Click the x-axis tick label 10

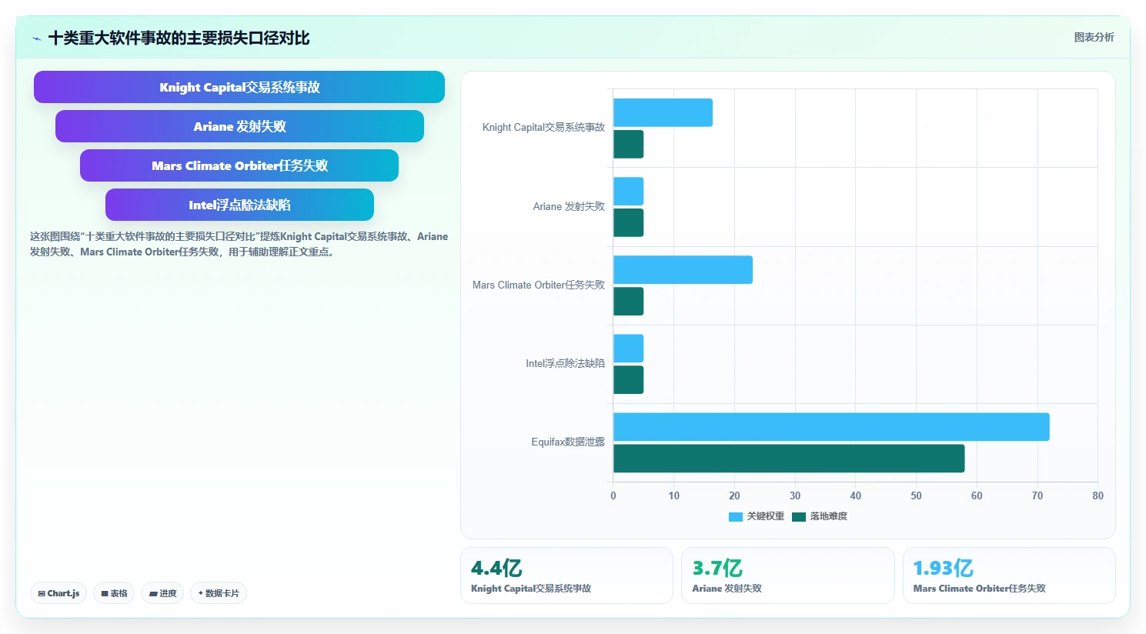tap(674, 496)
